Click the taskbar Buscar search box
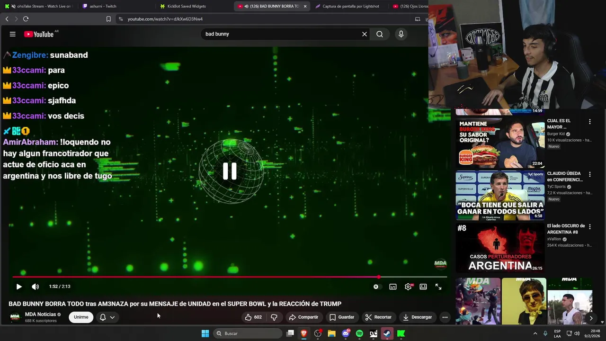 (248, 333)
